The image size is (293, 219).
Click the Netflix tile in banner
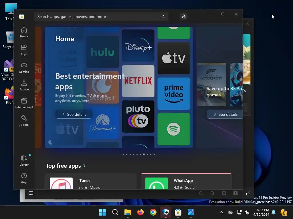(x=138, y=81)
